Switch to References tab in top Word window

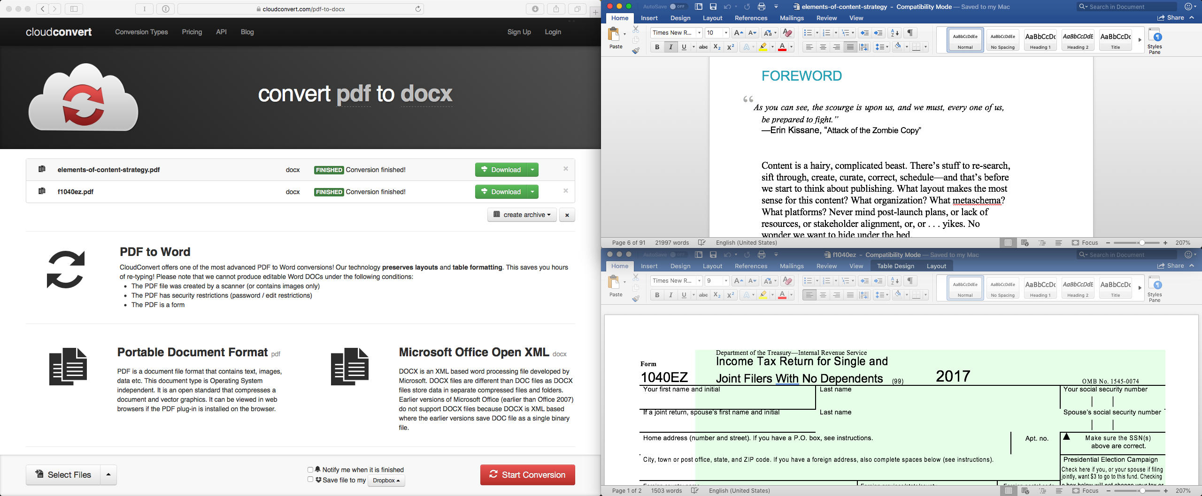tap(751, 18)
